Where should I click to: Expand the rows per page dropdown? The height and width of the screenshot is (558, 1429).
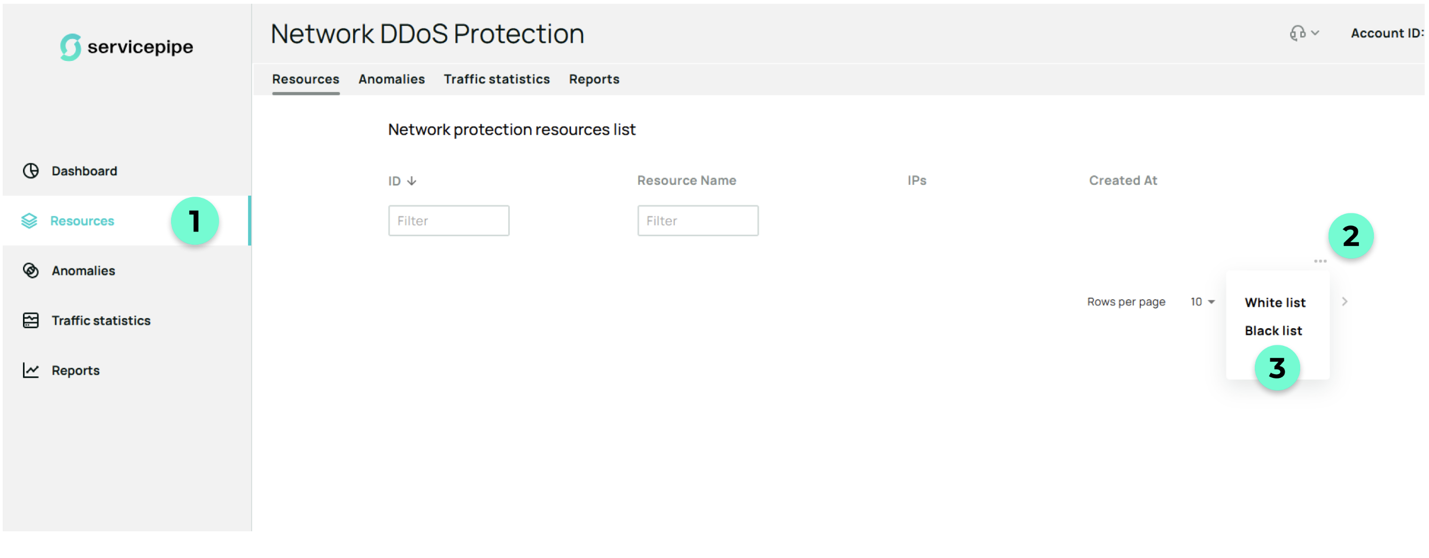pos(1202,302)
